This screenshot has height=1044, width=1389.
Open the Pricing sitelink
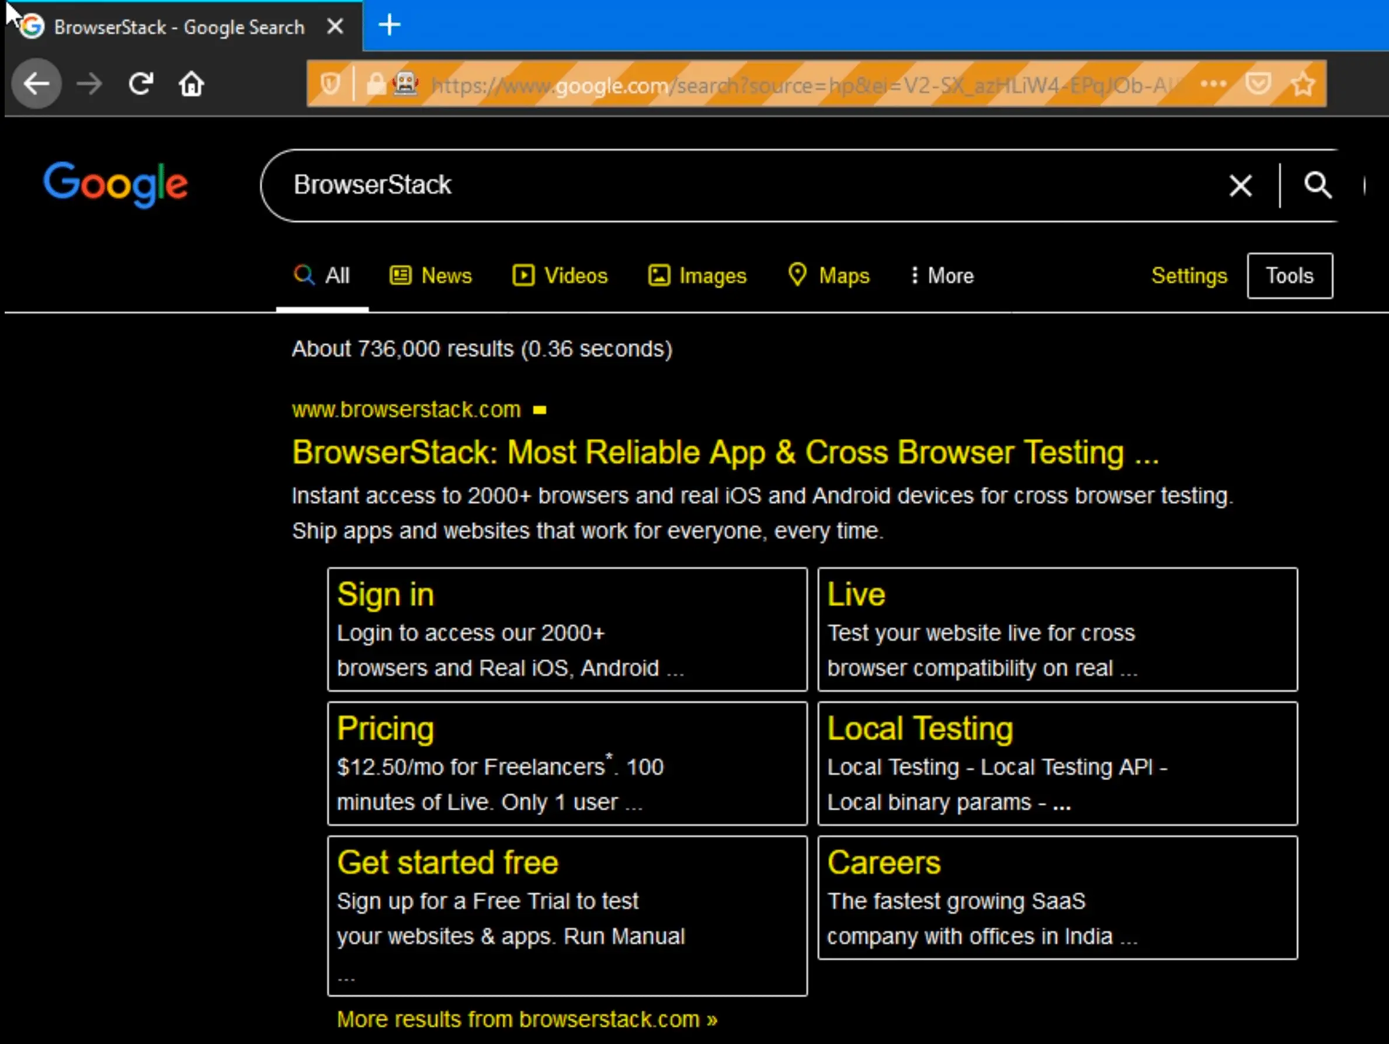pyautogui.click(x=385, y=729)
